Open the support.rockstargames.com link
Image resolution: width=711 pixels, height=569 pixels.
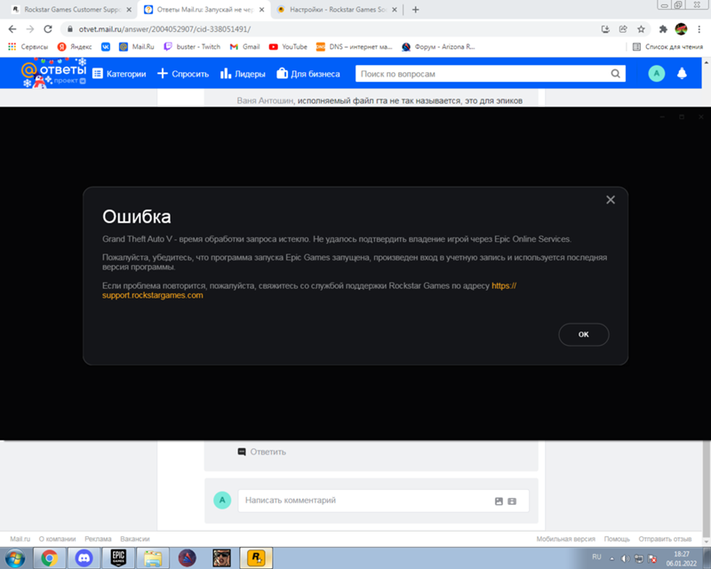[x=153, y=295]
